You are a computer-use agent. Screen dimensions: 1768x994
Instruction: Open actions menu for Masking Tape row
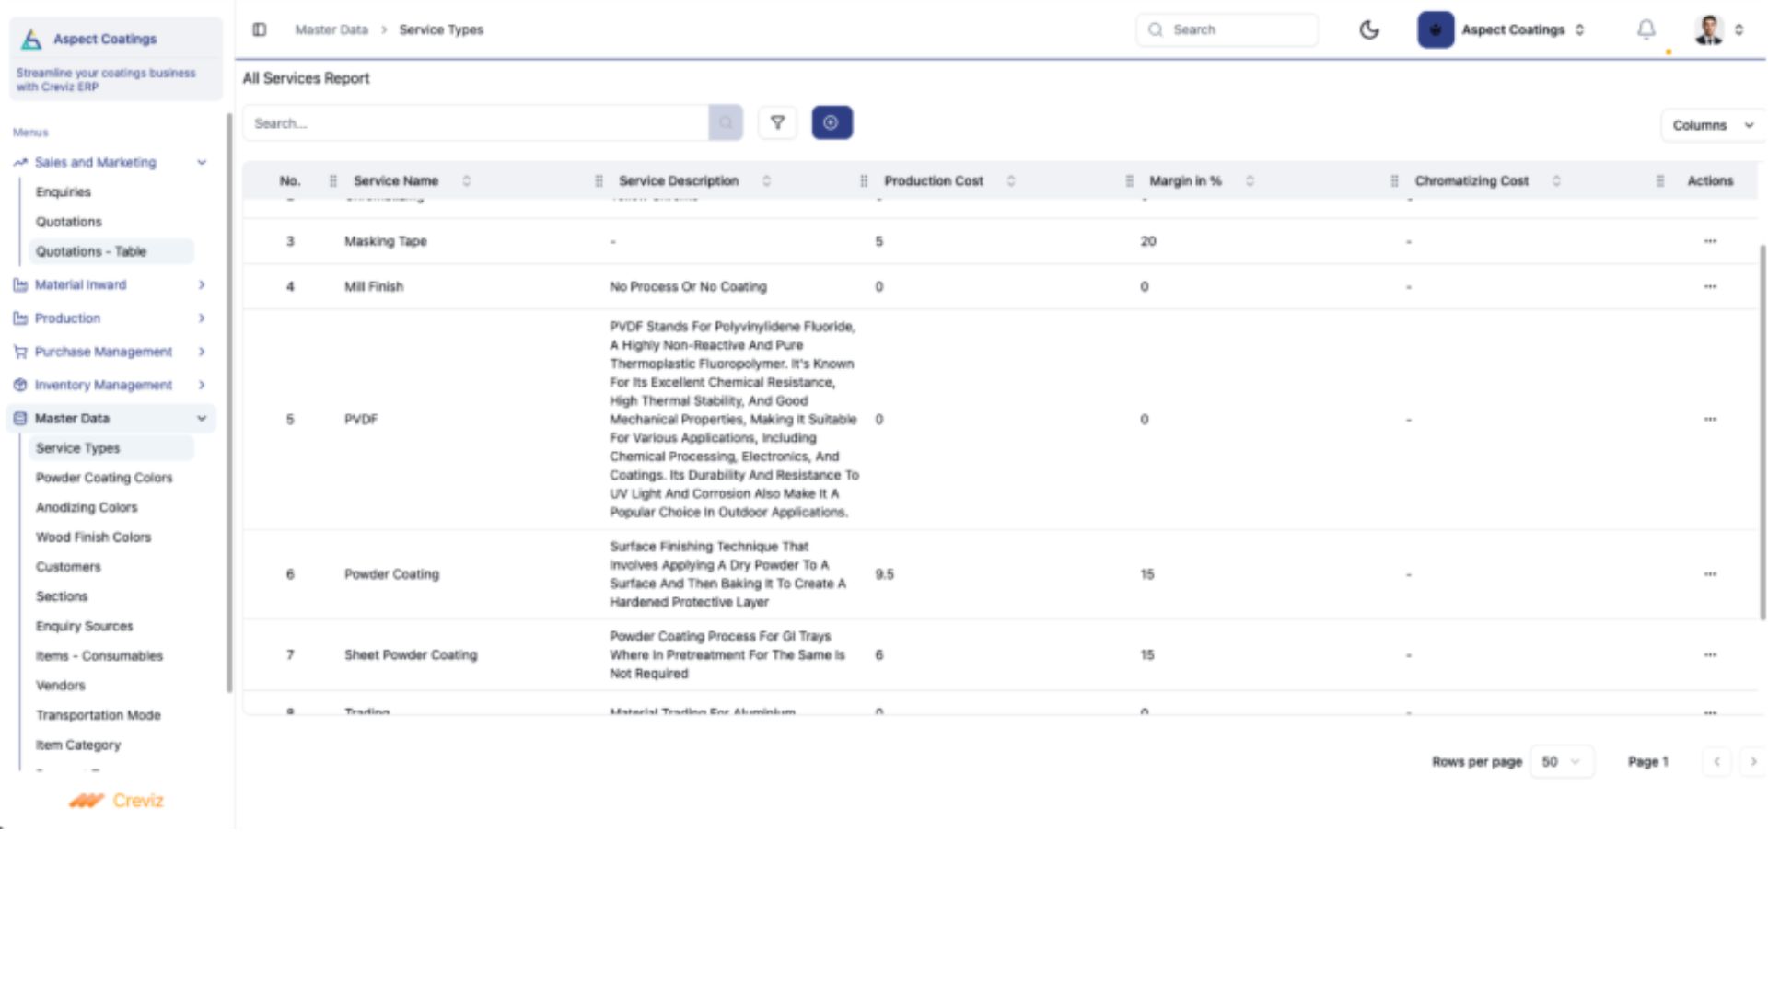pyautogui.click(x=1709, y=241)
